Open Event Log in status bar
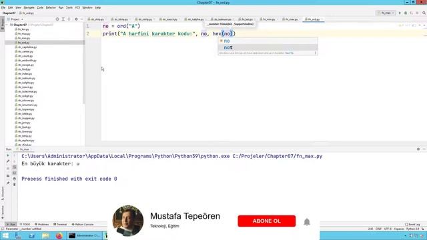This screenshot has height=240, width=427. pos(412,225)
